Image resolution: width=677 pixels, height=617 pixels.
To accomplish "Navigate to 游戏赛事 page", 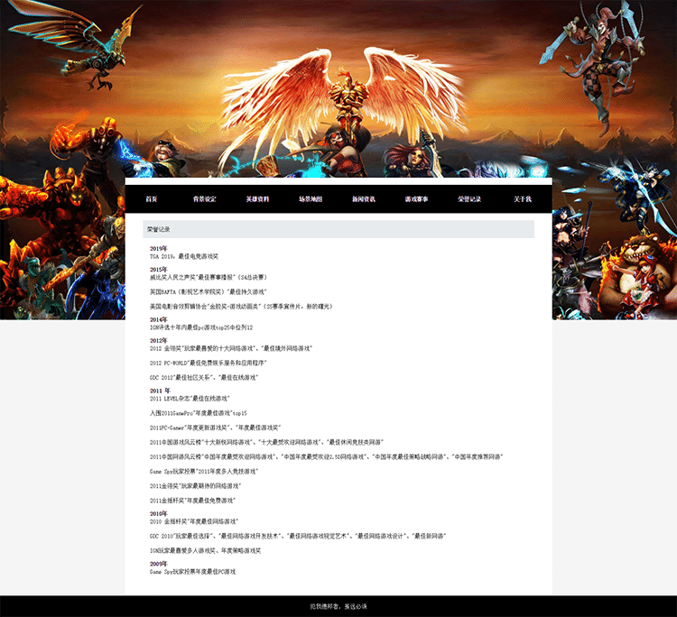I will click(x=416, y=198).
